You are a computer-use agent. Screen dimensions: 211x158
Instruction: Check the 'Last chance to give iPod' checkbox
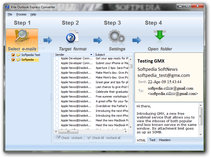pos(57,87)
